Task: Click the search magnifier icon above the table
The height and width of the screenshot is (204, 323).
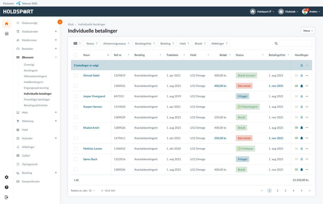Action: point(276,43)
